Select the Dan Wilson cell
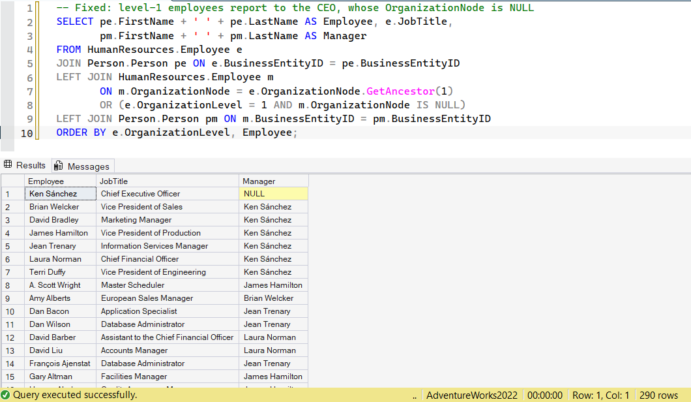This screenshot has width=691, height=402. tap(61, 324)
